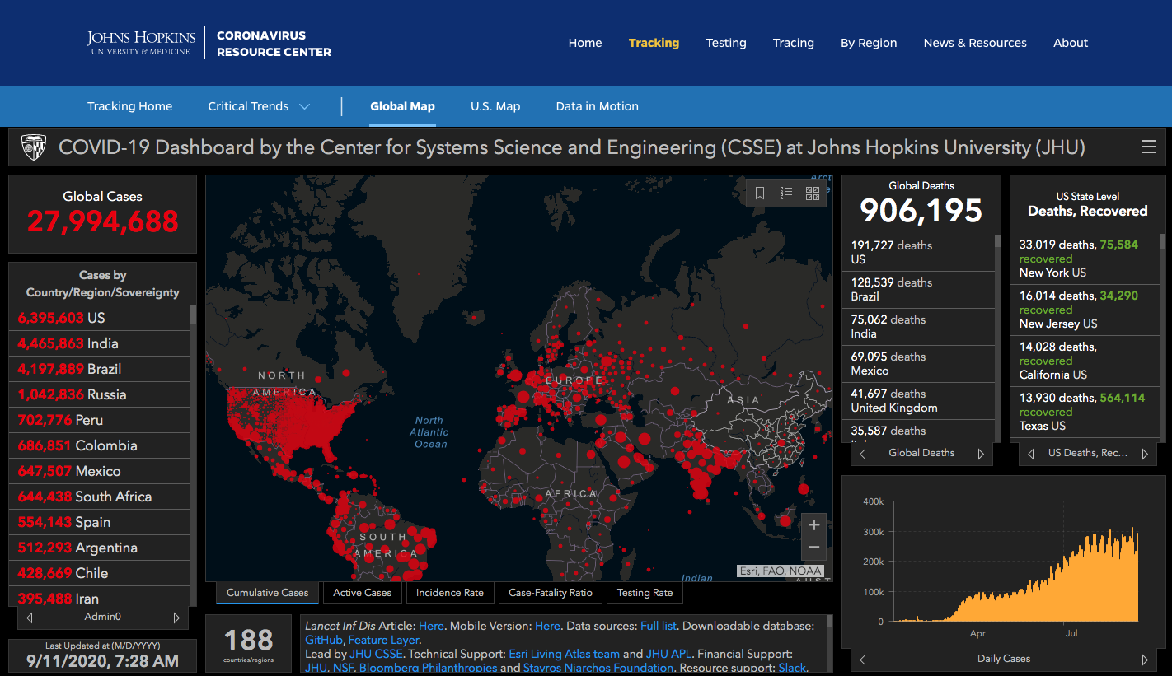Select the Peru row with 702,776 cases
The height and width of the screenshot is (676, 1172).
coord(99,420)
